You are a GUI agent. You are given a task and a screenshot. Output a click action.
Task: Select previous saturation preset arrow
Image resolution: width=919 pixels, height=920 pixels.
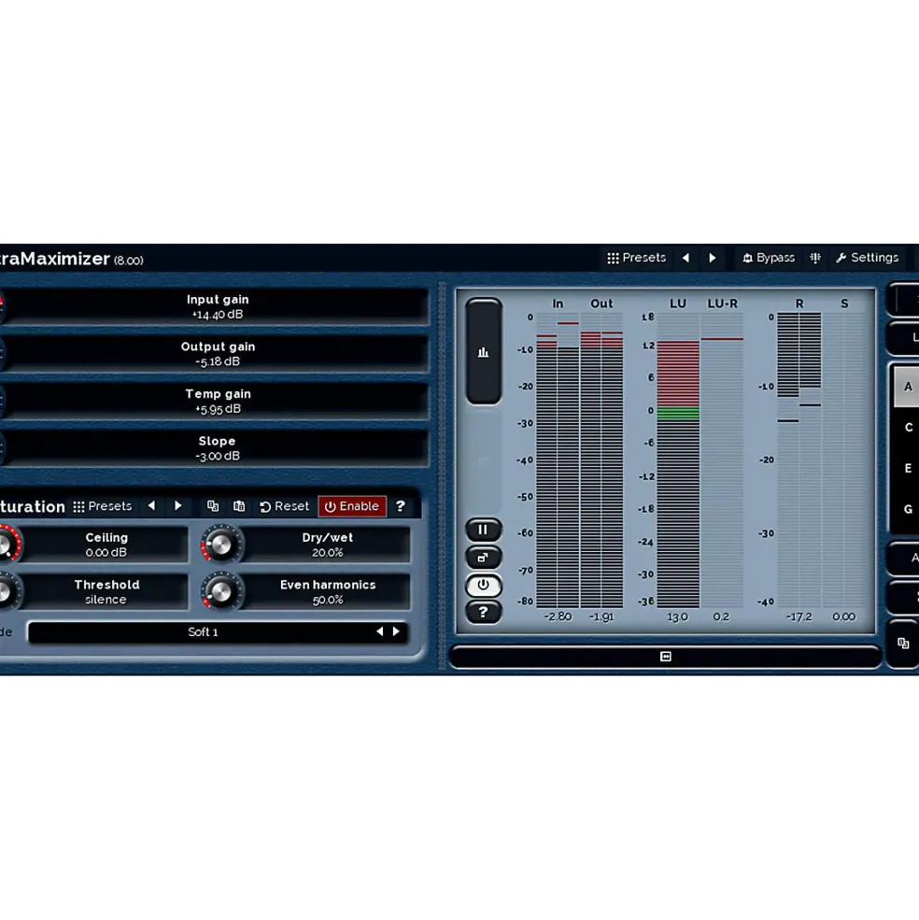(x=151, y=505)
